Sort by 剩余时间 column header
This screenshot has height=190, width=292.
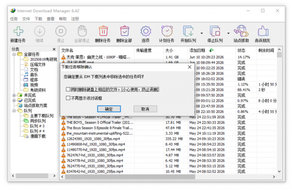coord(267,50)
